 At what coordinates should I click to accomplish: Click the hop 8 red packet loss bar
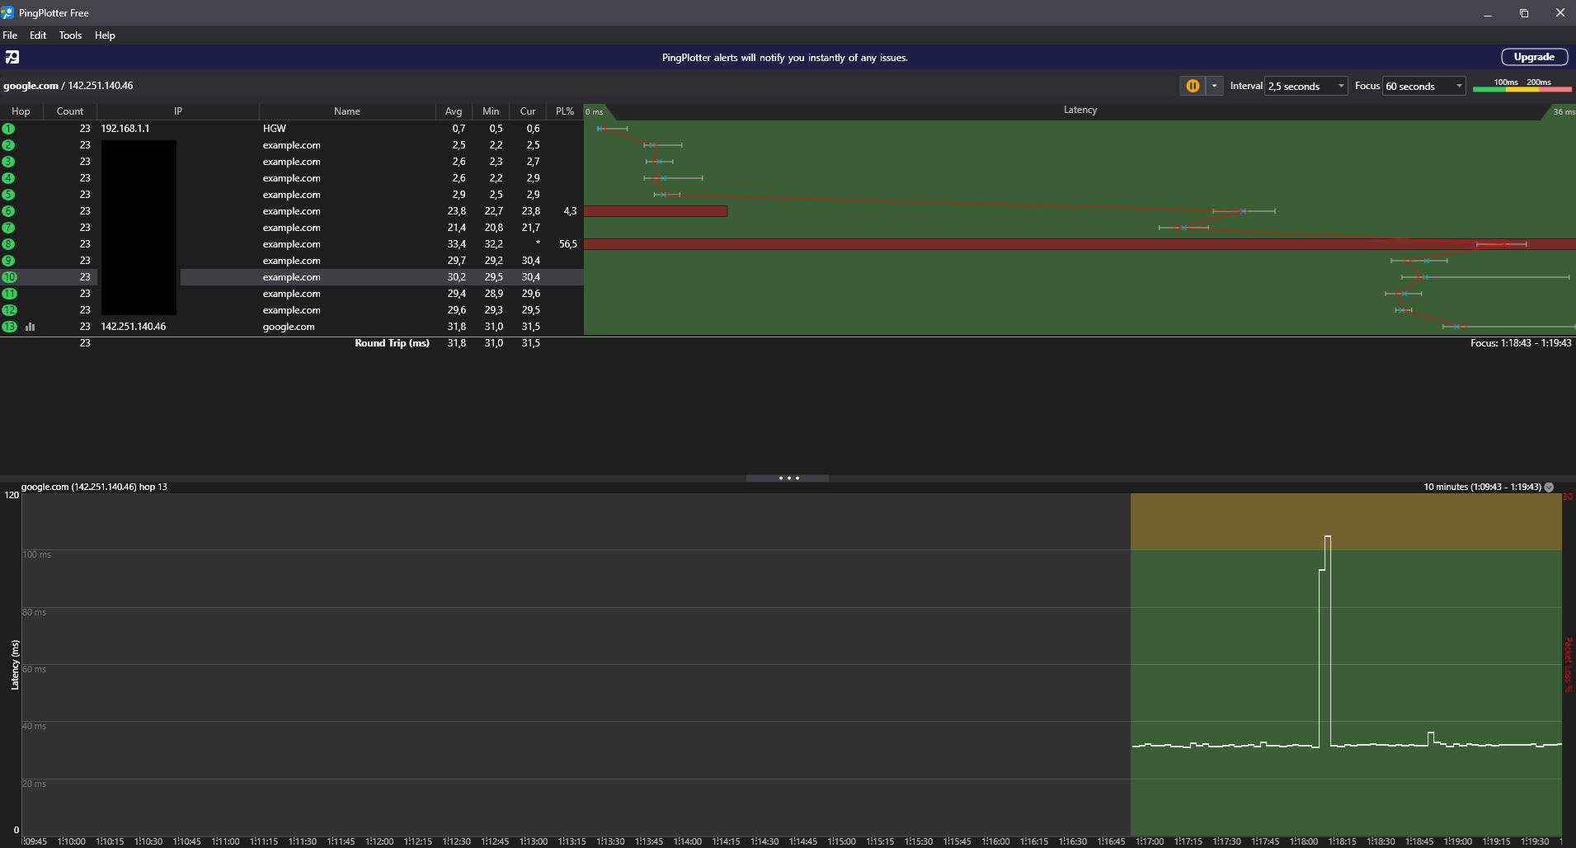tap(1080, 244)
